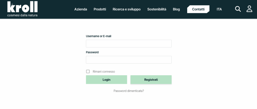Image resolution: width=257 pixels, height=109 pixels.
Task: Follow the "Password dimenticata?" link
Action: point(128,91)
